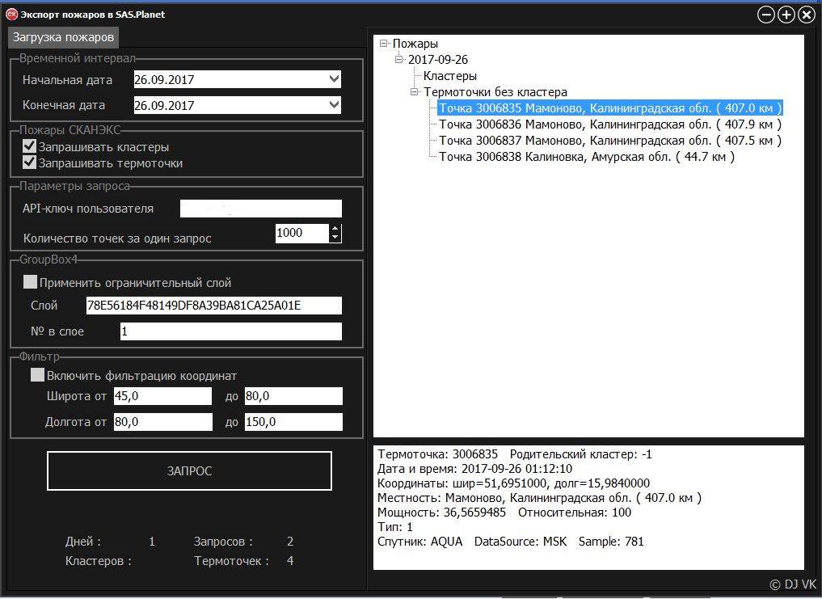Open the Начальная дата dropdown
The width and height of the screenshot is (822, 599).
[x=334, y=79]
